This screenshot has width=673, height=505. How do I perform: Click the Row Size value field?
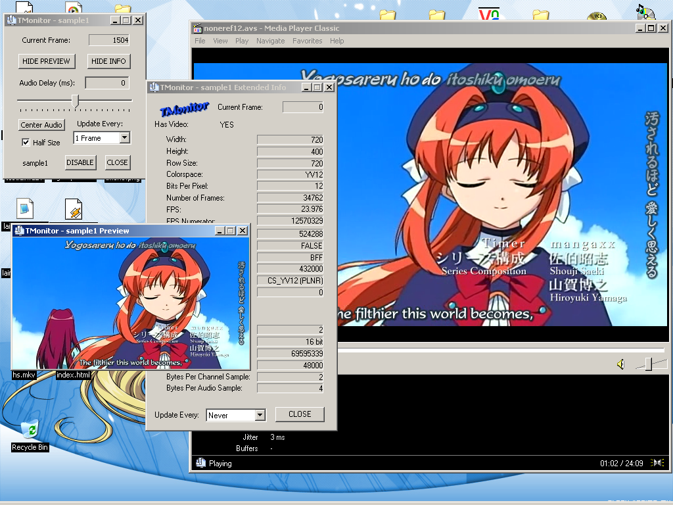click(290, 163)
